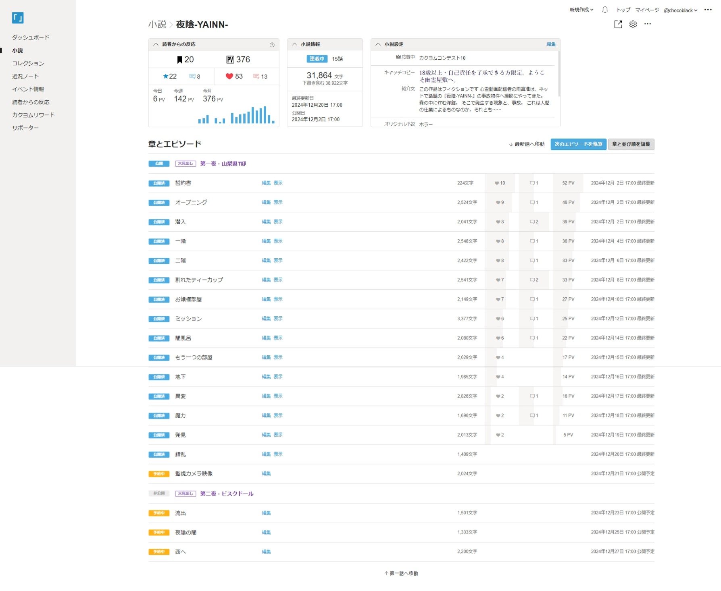Open the notifications bell
This screenshot has height=591, width=721.
point(605,10)
